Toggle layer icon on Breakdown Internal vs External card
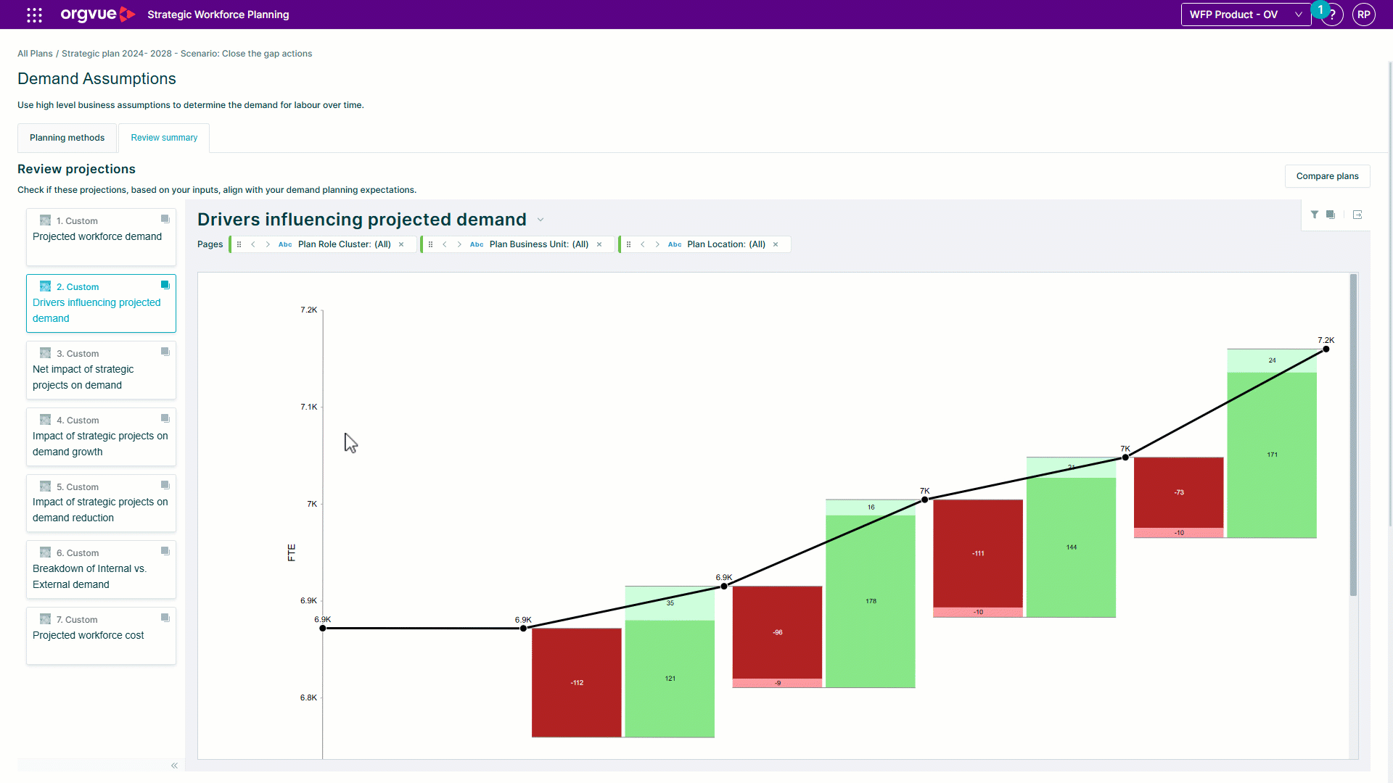The image size is (1393, 783). (x=165, y=551)
